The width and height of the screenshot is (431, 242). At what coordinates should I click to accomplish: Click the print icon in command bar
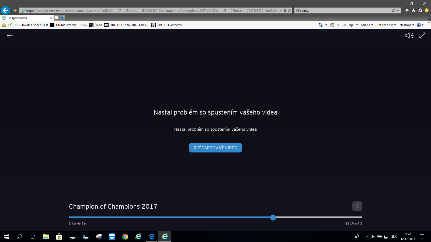pos(351,25)
